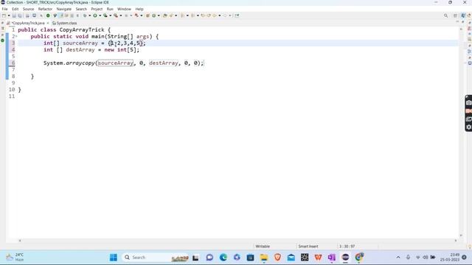472x265 pixels.
Task: Switch to the CopyArrayTrick.java editor tab
Action: click(x=28, y=23)
